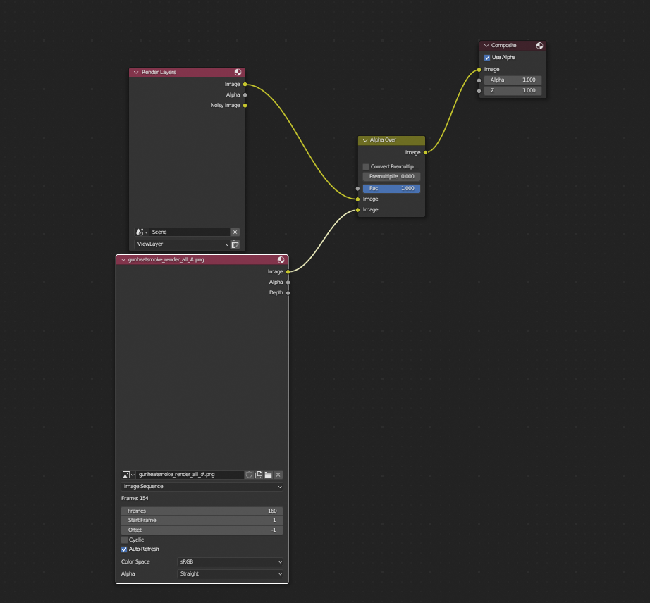Image resolution: width=650 pixels, height=603 pixels.
Task: Click the Fac slider on Alpha Over
Action: click(391, 189)
